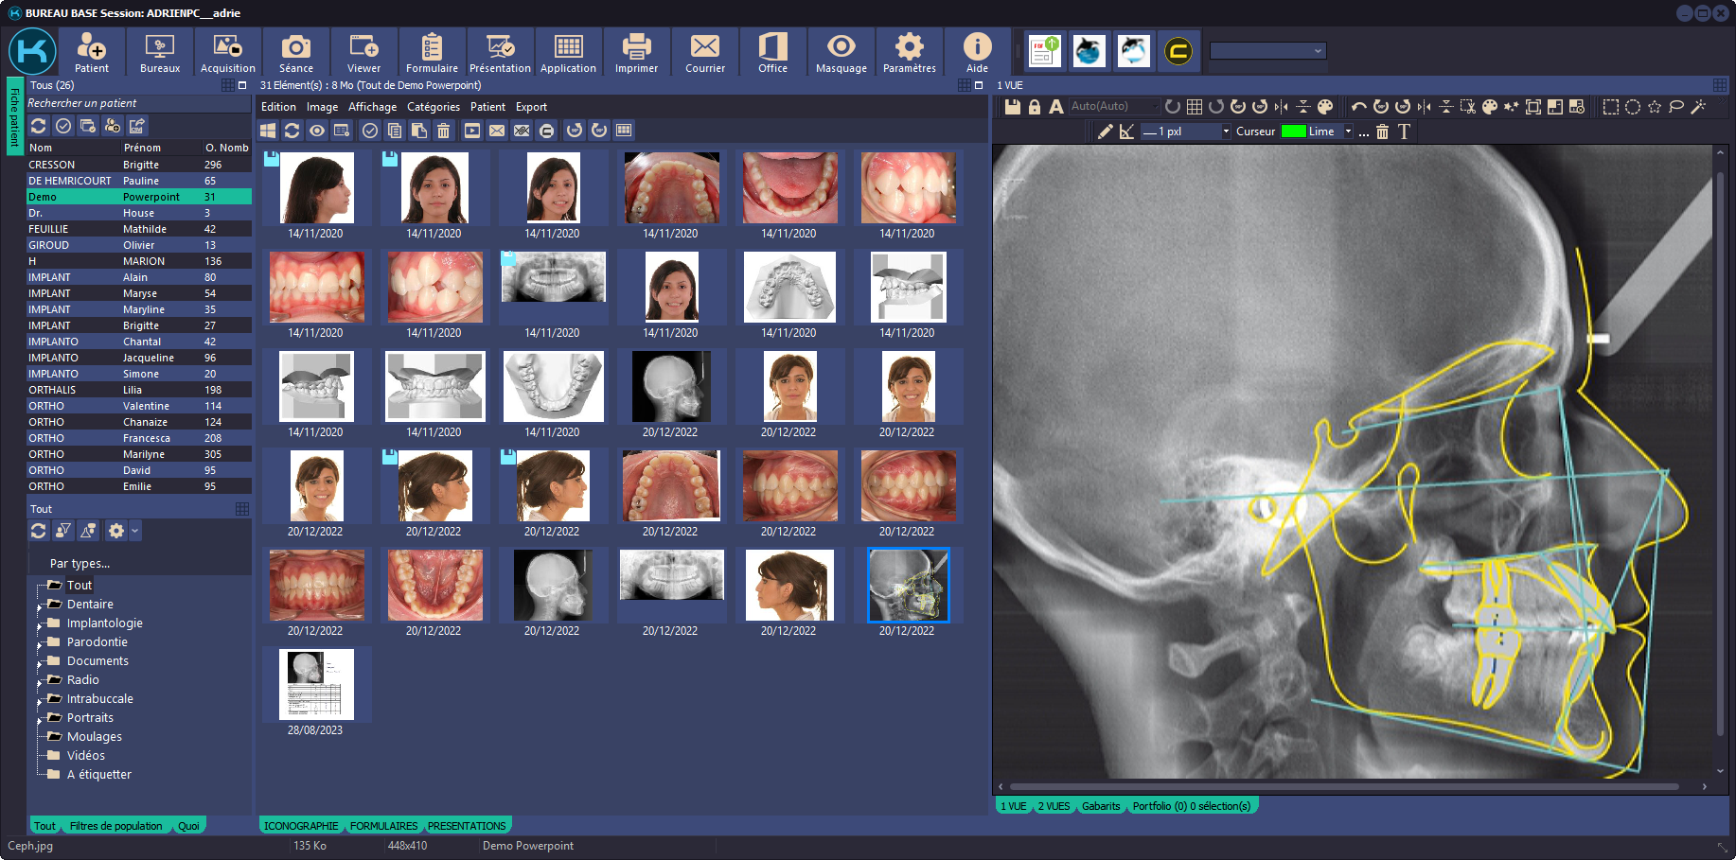Click the add patient icon in list toolbar
The image size is (1736, 860).
[113, 126]
